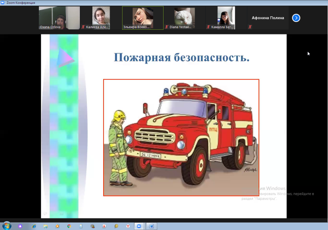Image resolution: width=328 pixels, height=230 pixels.
Task: Open the Windows Explorer folder icon
Action: pyautogui.click(x=46, y=226)
